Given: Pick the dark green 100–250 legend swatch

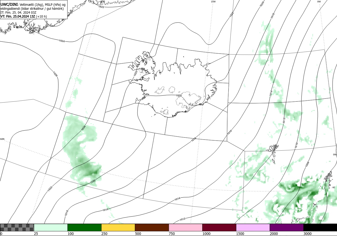Looking at the screenshot, I should click(85, 227).
